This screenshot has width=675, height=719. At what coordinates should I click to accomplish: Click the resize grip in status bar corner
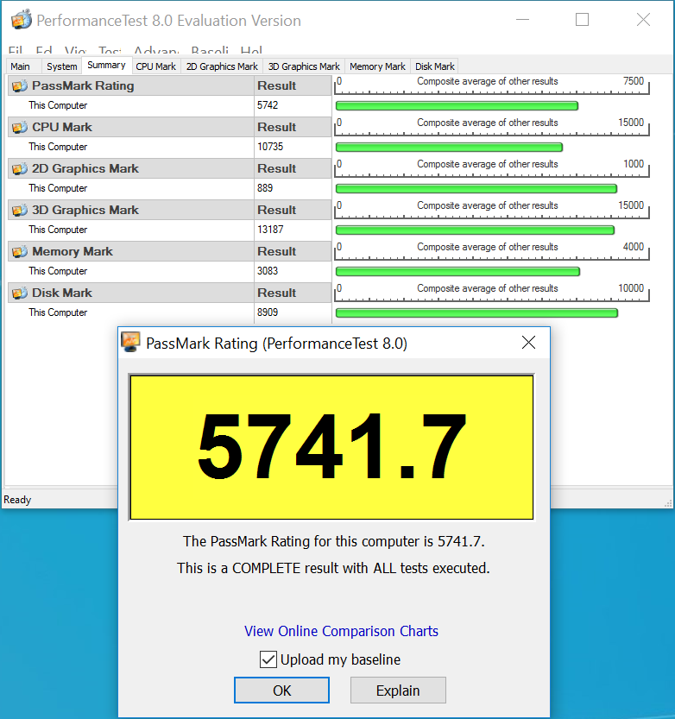click(668, 503)
